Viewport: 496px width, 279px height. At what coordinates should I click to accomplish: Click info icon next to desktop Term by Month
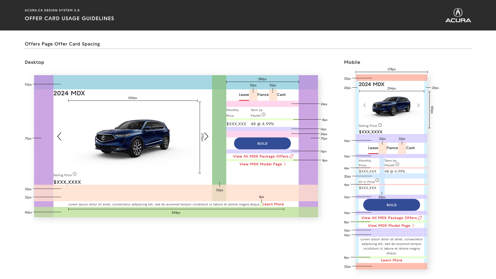pyautogui.click(x=263, y=114)
